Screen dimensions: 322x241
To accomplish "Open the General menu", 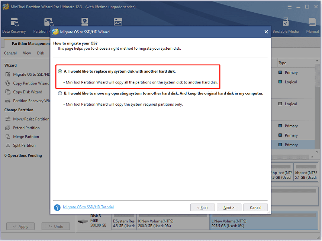I will pyautogui.click(x=10, y=53).
